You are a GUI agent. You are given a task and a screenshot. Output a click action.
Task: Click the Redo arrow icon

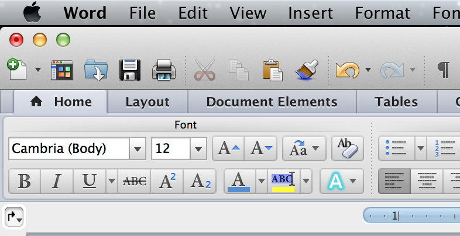click(392, 70)
